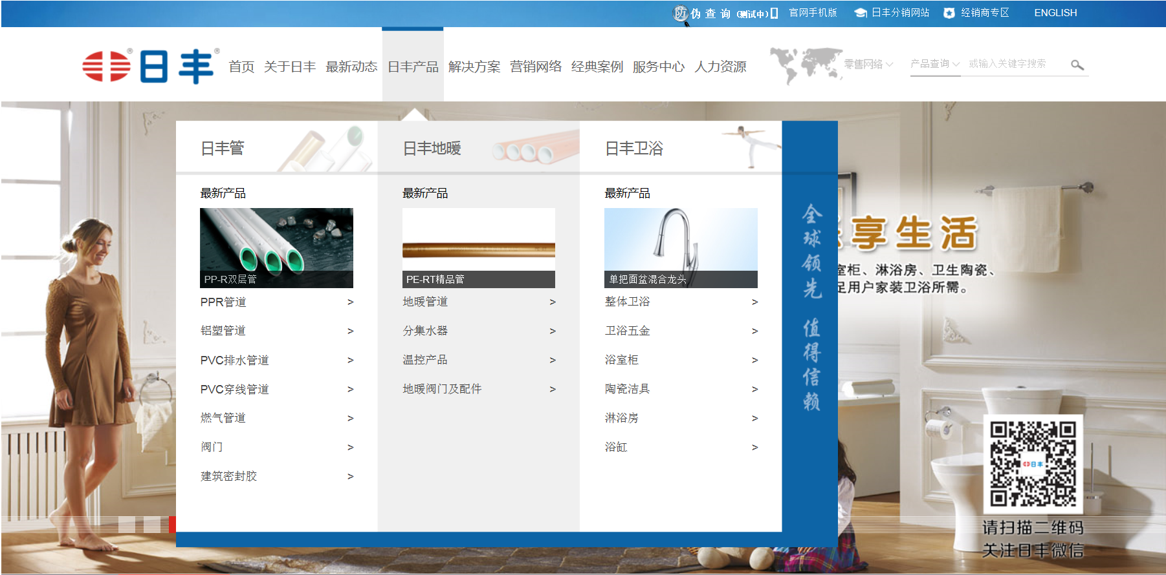Open the 官网手机版 mobile site link

(813, 13)
